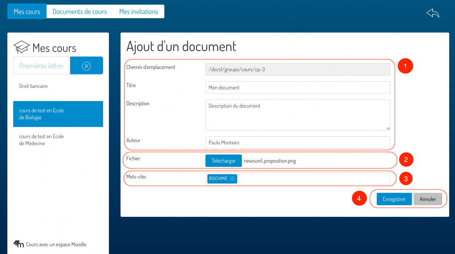Screen dimensions: 455x254
Task: Edit the Auteur field
Action: pos(297,143)
